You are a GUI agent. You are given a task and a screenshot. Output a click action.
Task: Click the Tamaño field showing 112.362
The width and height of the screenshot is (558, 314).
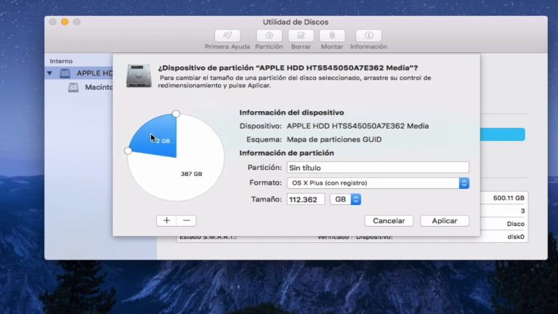(306, 199)
